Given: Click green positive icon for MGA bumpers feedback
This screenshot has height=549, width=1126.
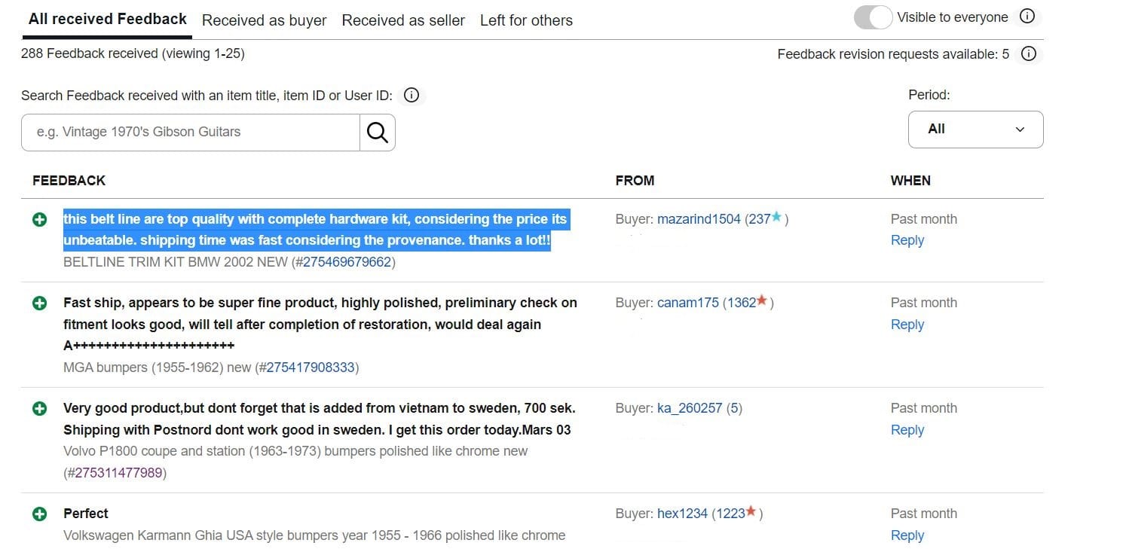Looking at the screenshot, I should pyautogui.click(x=40, y=303).
